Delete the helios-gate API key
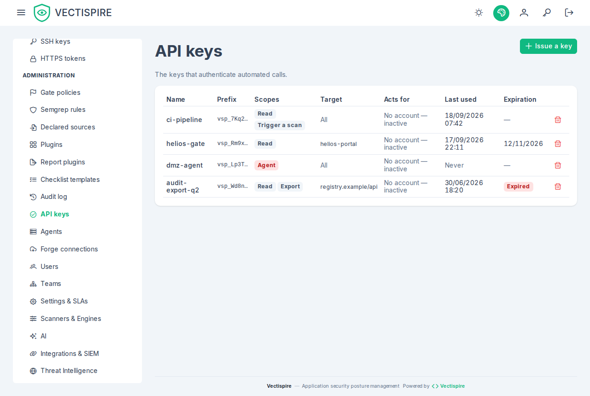 558,144
